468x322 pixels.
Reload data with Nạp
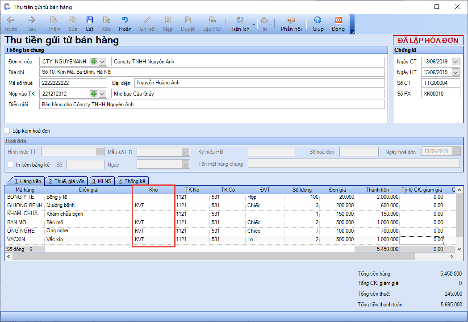pos(168,24)
